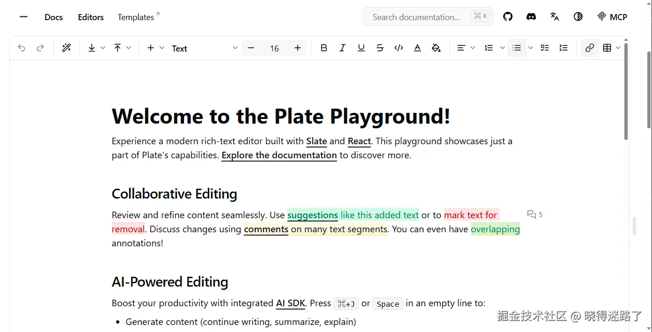652x332 pixels.
Task: Toggle strikethrough formatting
Action: (380, 48)
